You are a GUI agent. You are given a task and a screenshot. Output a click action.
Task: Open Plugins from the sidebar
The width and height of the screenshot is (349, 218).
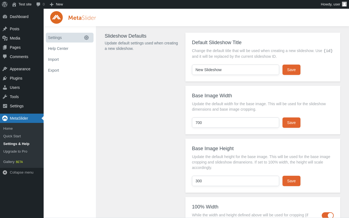[16, 78]
